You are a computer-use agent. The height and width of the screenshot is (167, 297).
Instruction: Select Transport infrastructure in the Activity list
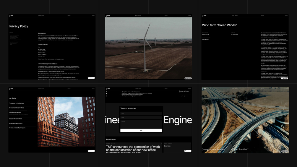(x=17, y=103)
